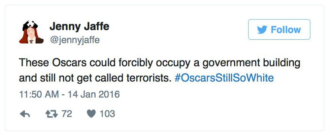
Task: Click the like count 103
Action: point(107,114)
